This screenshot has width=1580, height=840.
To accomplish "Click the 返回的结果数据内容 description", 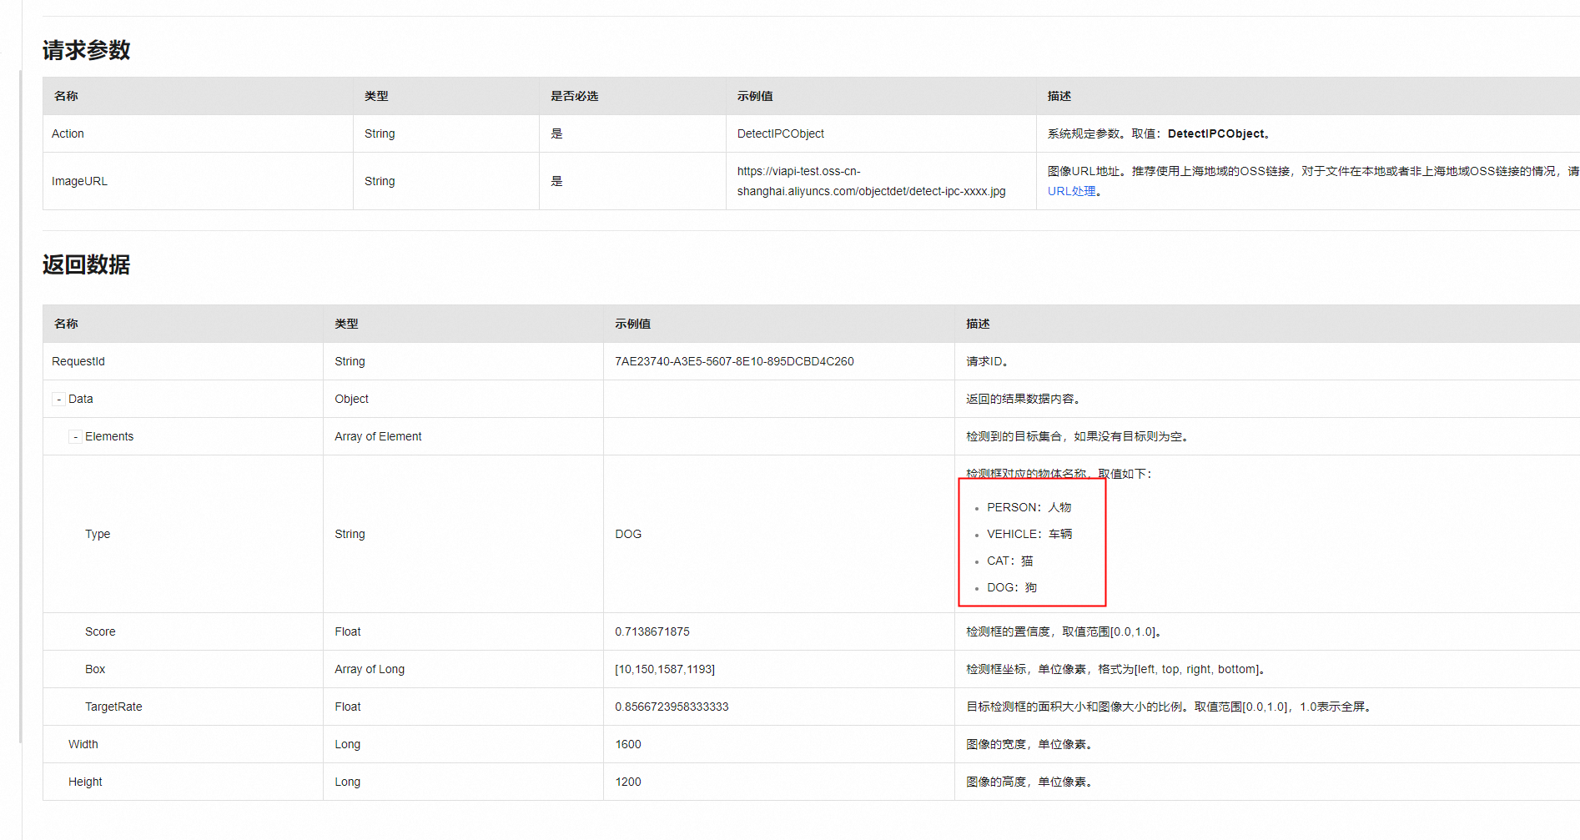I will (x=1025, y=399).
